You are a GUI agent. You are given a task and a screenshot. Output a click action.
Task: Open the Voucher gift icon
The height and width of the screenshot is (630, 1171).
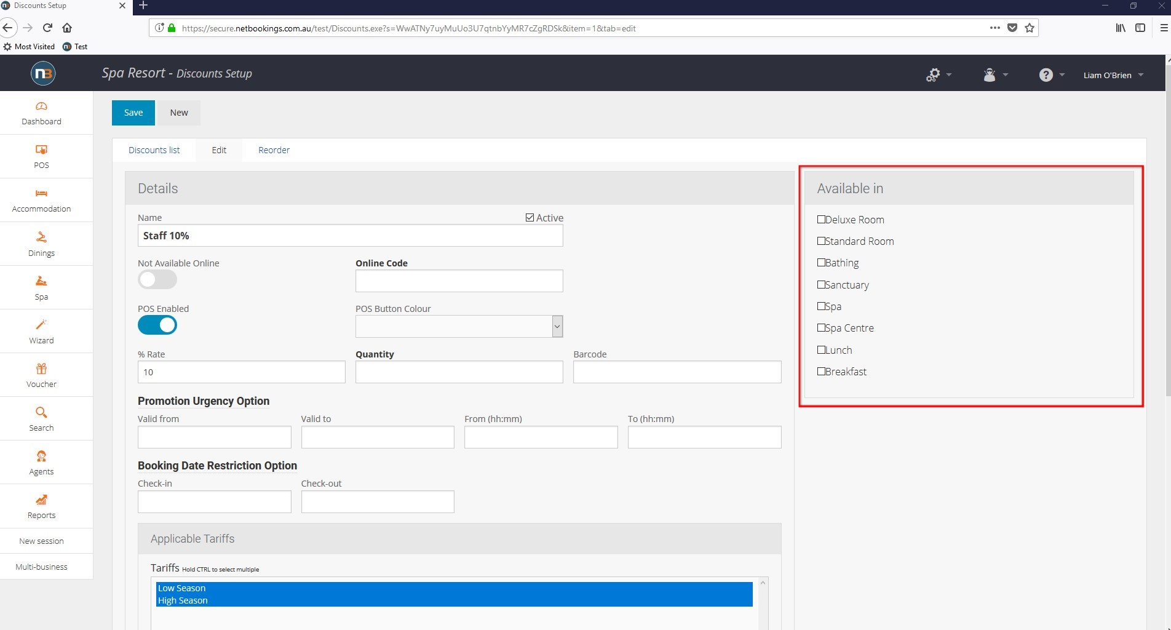pyautogui.click(x=41, y=369)
